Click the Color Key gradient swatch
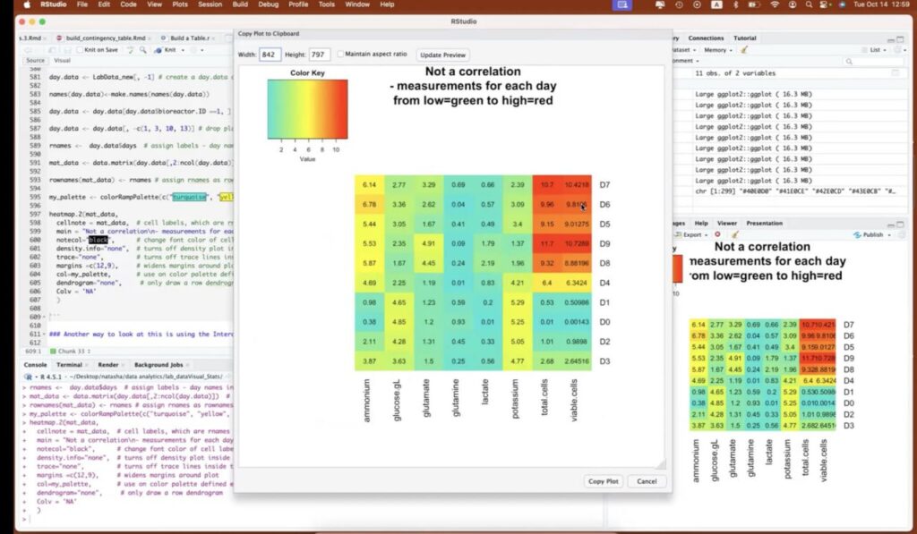917x534 pixels. click(307, 109)
